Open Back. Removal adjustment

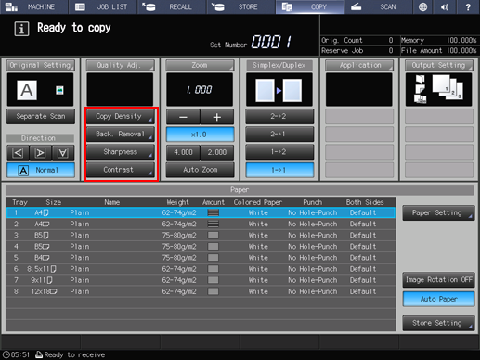[120, 135]
